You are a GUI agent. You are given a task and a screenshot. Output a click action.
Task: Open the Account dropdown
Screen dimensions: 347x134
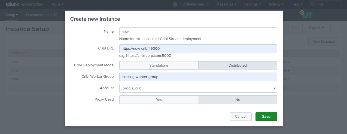coord(198,88)
